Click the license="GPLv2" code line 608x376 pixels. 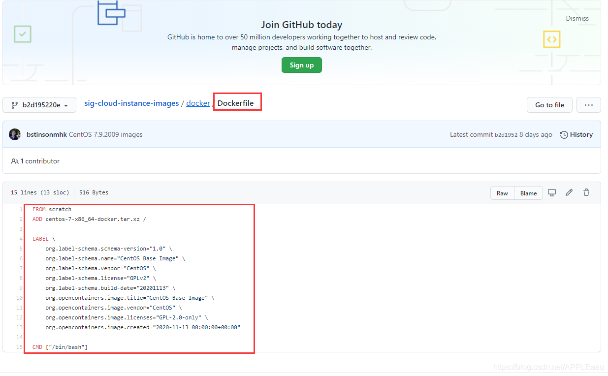coord(100,278)
